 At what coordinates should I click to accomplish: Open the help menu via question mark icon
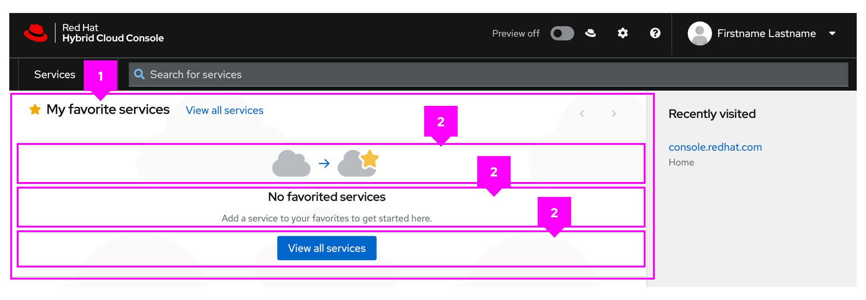pyautogui.click(x=655, y=33)
